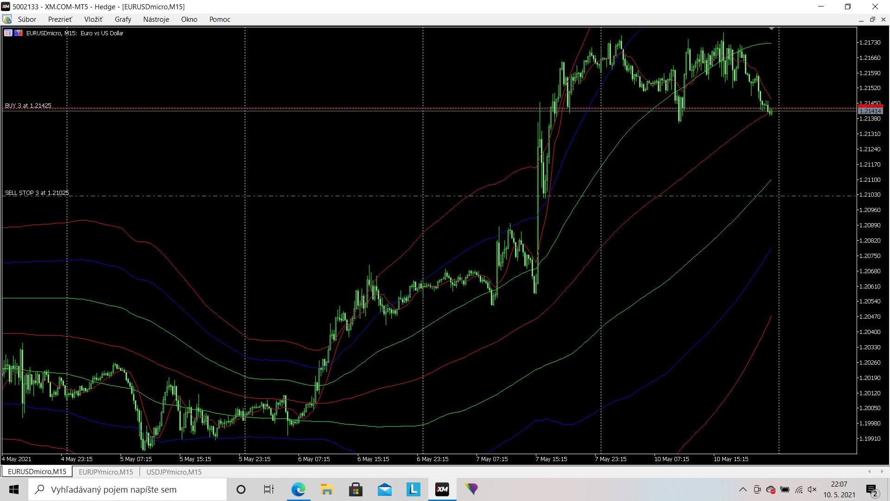The height and width of the screenshot is (501, 890).
Task: Open the Grafy menu
Action: coord(123,19)
